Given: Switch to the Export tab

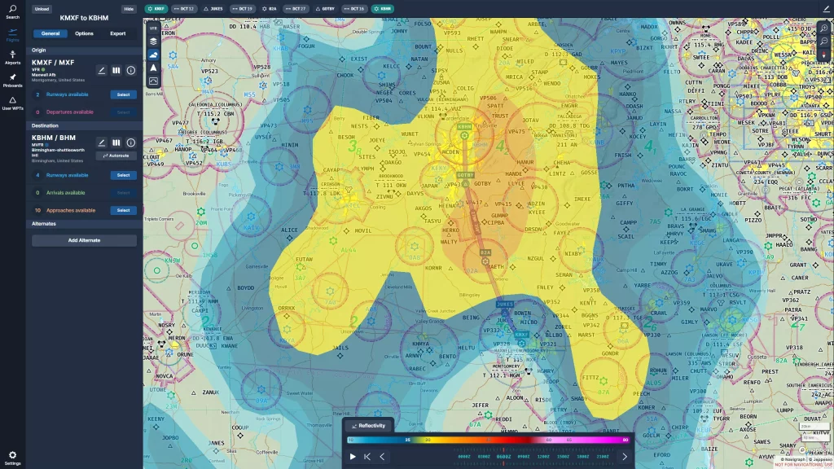Looking at the screenshot, I should tap(118, 33).
